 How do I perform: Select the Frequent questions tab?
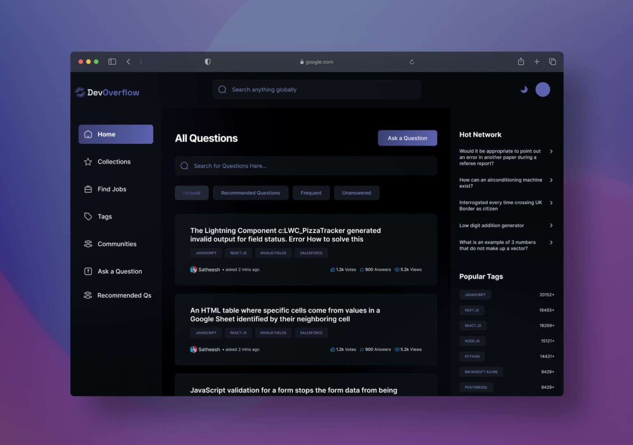point(311,192)
